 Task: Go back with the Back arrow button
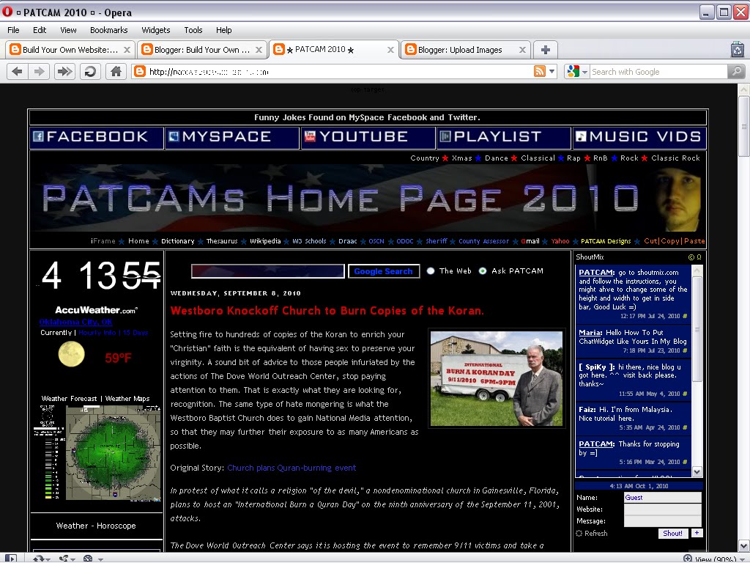click(x=18, y=72)
